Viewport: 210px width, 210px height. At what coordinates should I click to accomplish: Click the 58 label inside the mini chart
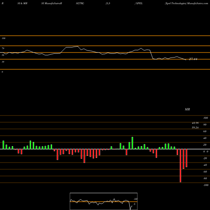(136, 199)
